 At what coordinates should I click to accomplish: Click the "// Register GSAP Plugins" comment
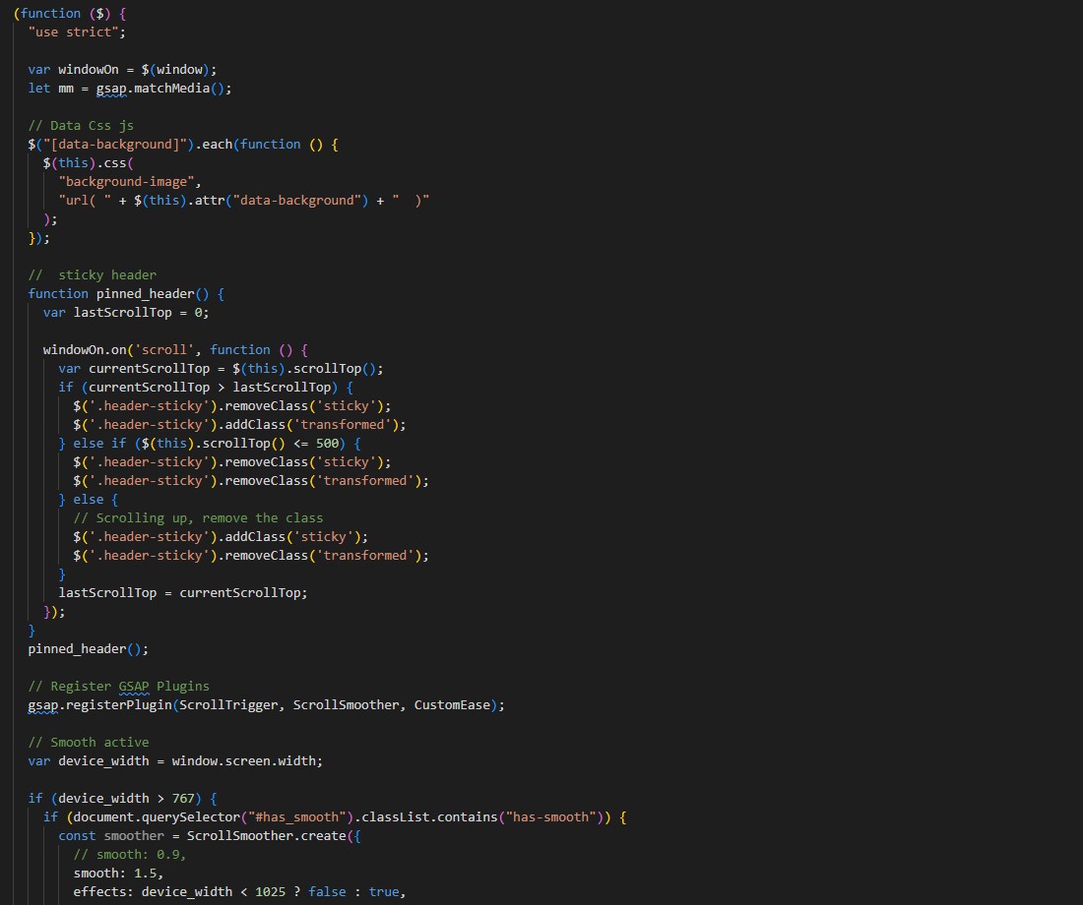(x=118, y=687)
